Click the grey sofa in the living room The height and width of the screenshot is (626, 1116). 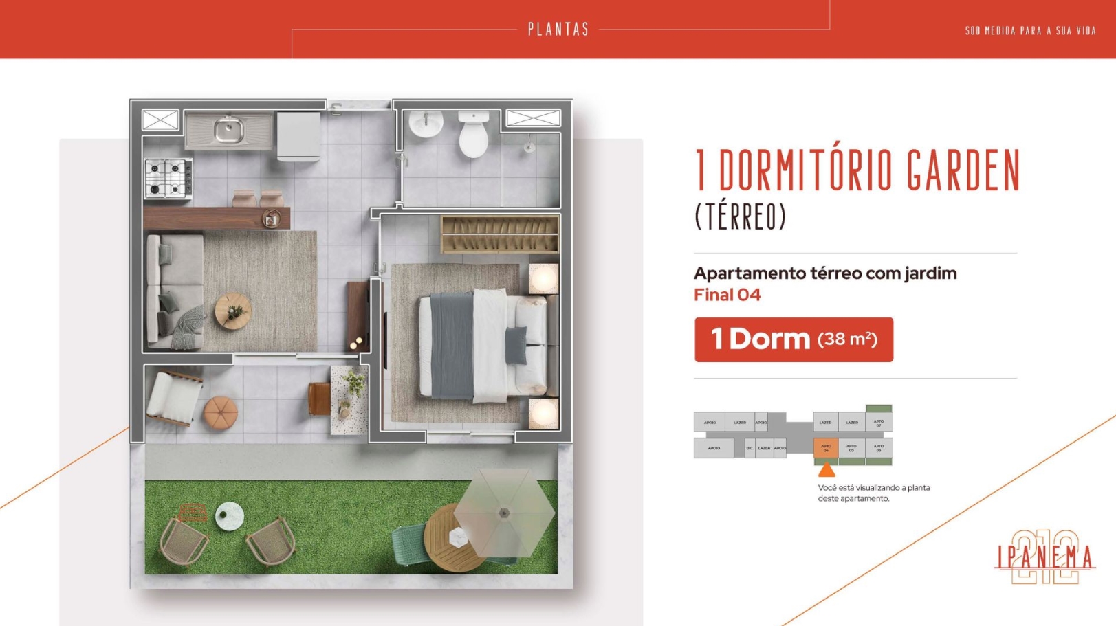click(175, 292)
